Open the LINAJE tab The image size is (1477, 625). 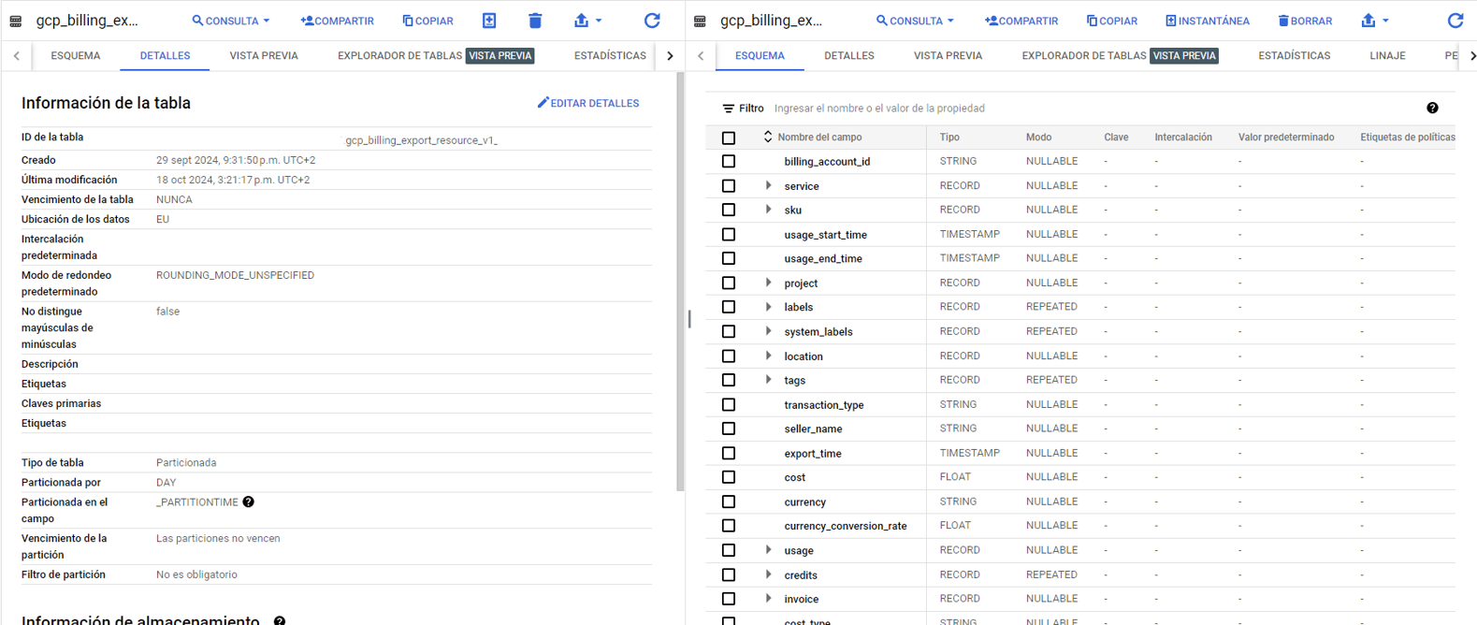click(1387, 56)
